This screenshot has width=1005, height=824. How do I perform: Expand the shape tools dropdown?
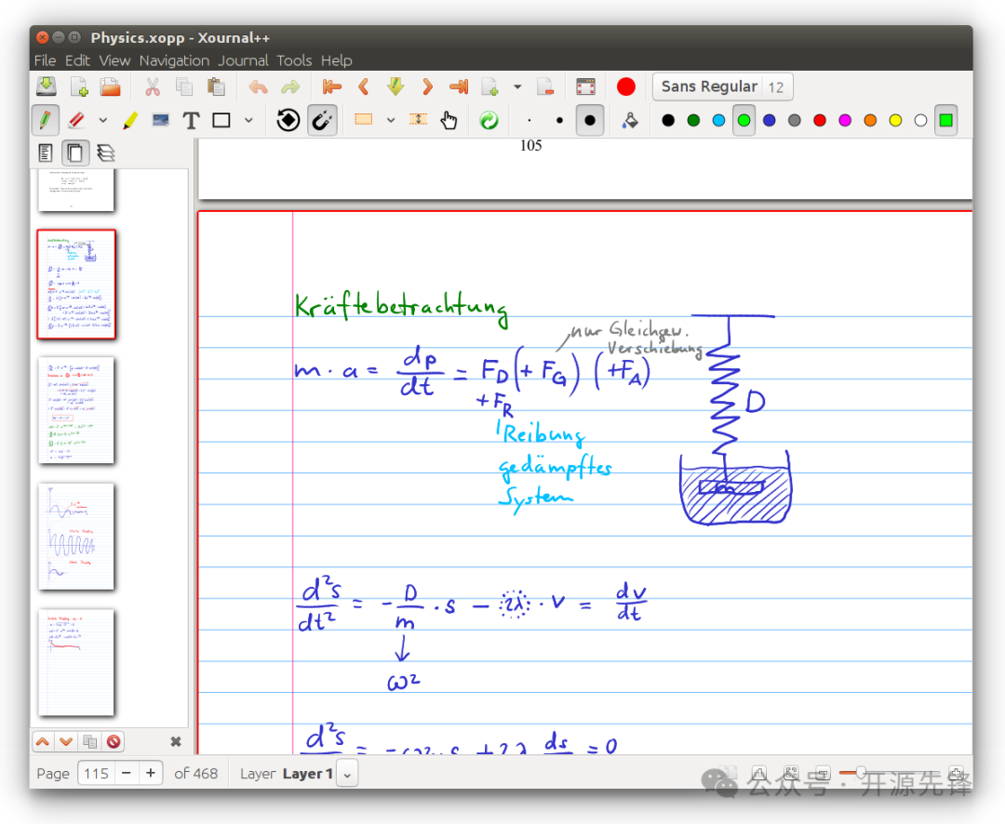pyautogui.click(x=248, y=120)
